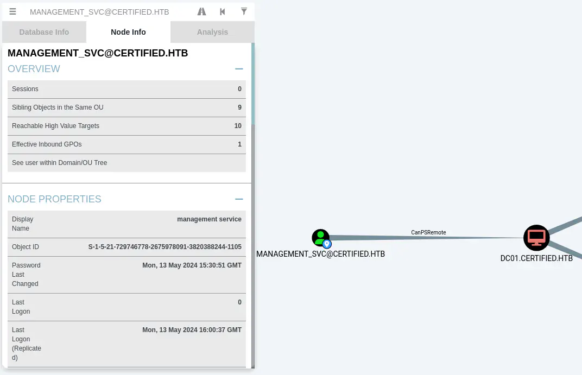
Task: Click the blue badge on the user node
Action: 327,244
